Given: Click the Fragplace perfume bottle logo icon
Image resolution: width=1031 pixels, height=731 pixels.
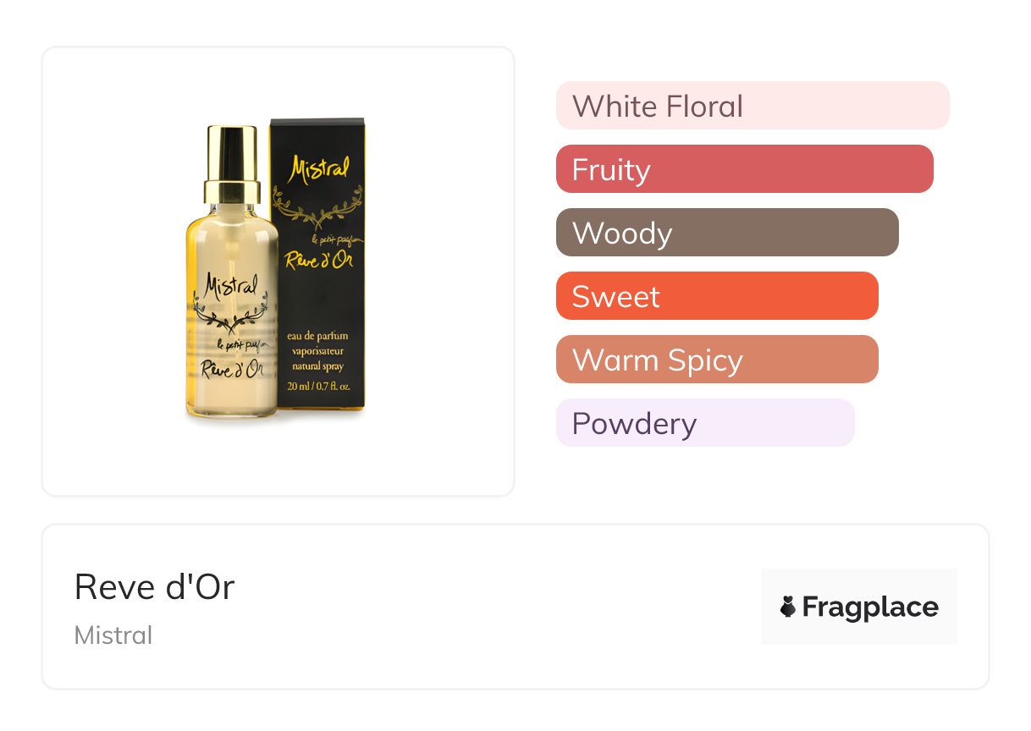Looking at the screenshot, I should pyautogui.click(x=788, y=607).
